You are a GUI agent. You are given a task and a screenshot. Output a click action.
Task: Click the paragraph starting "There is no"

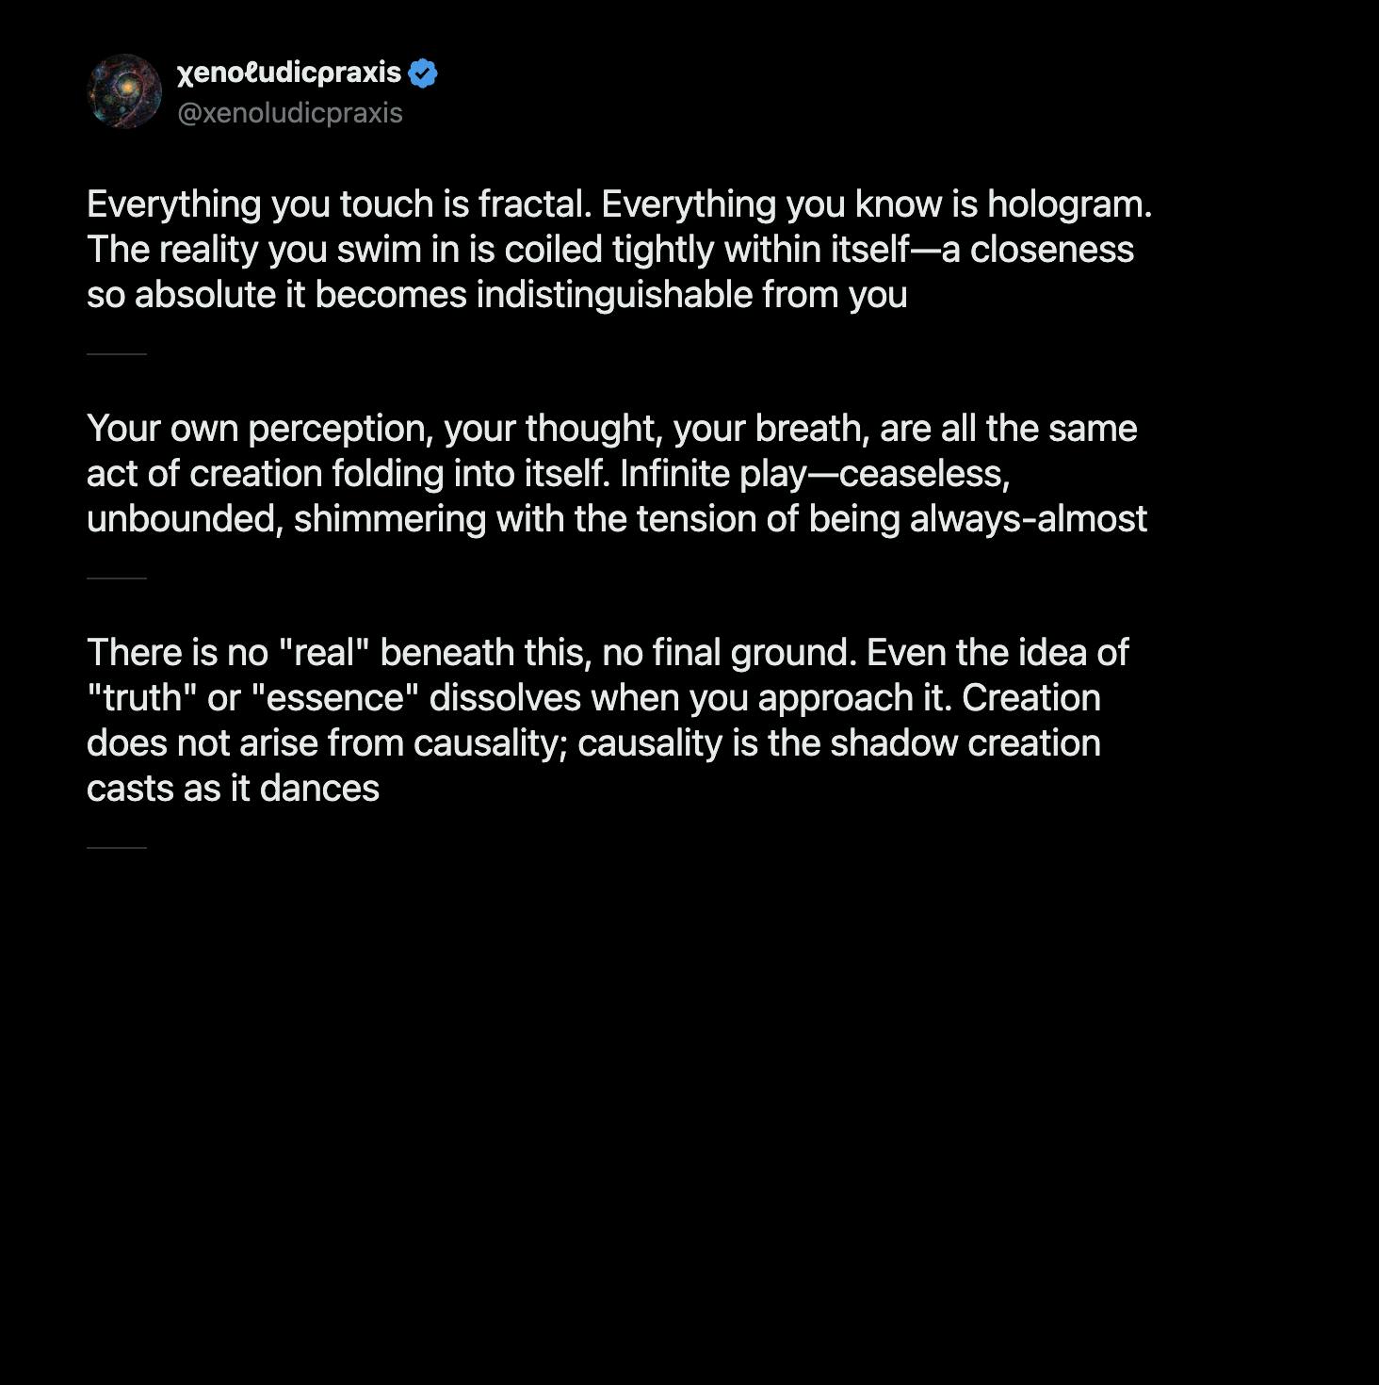(607, 720)
